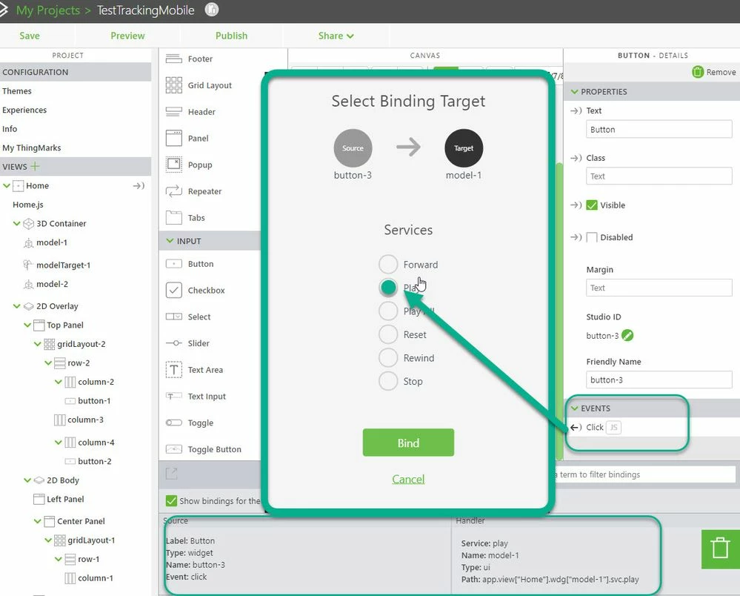The image size is (740, 596).
Task: Click the Friendly Name input field
Action: (x=659, y=380)
